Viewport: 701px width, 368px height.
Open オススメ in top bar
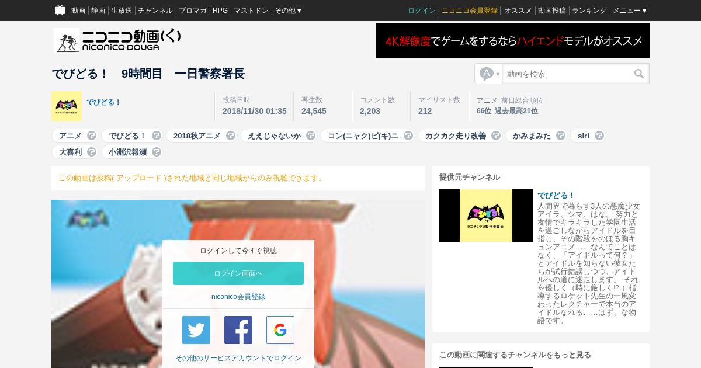tap(518, 11)
